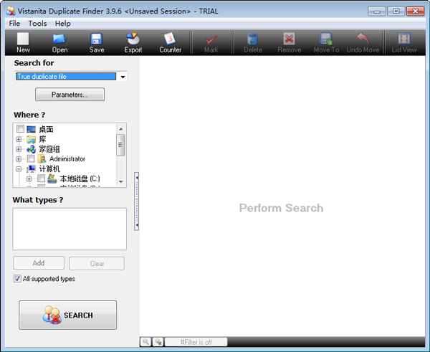Click the 库 libraries folder icon
Screen dimensions: 430x352
(x=31, y=139)
